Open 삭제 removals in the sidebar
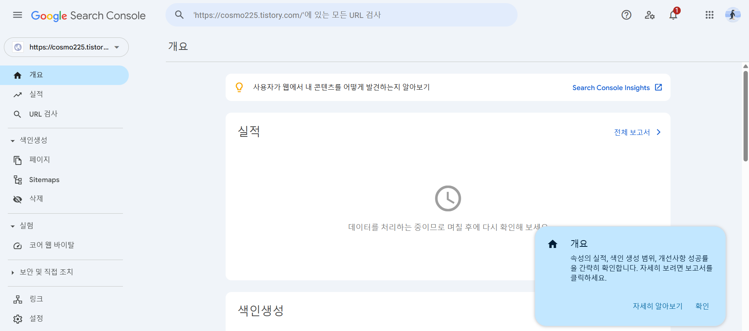Image resolution: width=749 pixels, height=331 pixels. [64, 199]
